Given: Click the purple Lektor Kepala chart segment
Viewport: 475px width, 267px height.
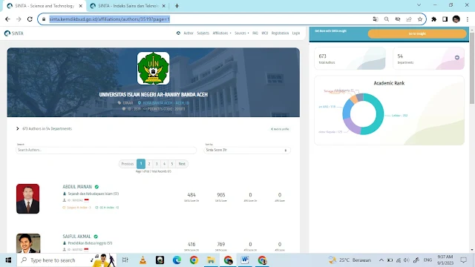Looking at the screenshot, I should coord(351,127).
